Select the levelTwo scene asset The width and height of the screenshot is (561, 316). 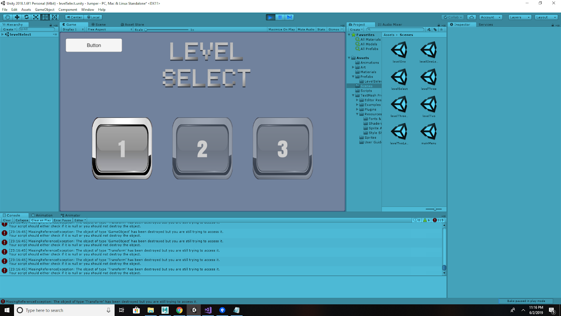click(429, 107)
